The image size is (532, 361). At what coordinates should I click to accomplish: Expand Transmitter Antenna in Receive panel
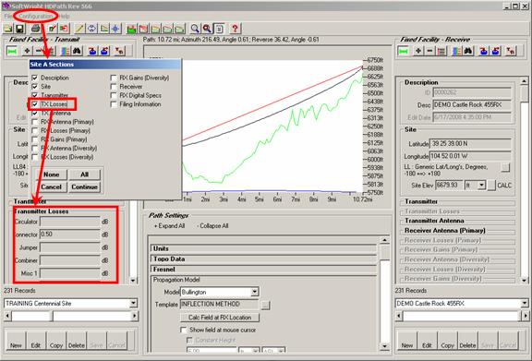(457, 221)
